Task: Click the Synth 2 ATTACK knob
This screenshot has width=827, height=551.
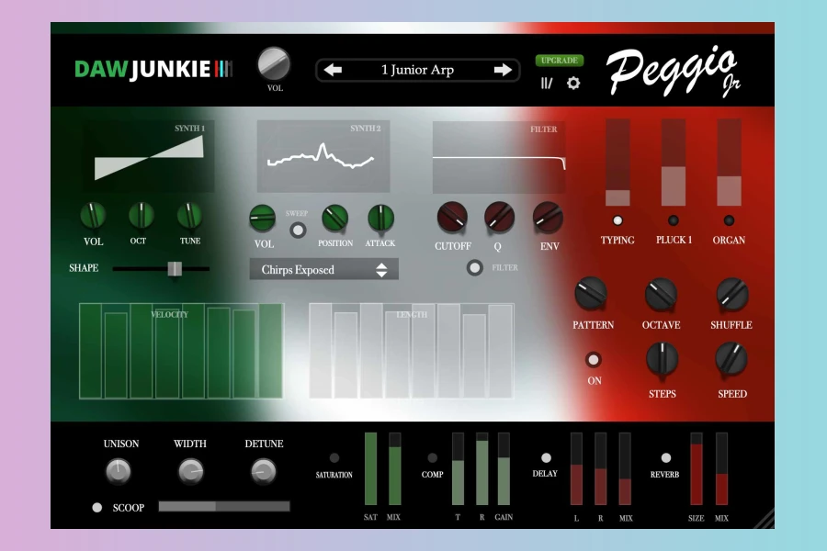Action: 380,218
